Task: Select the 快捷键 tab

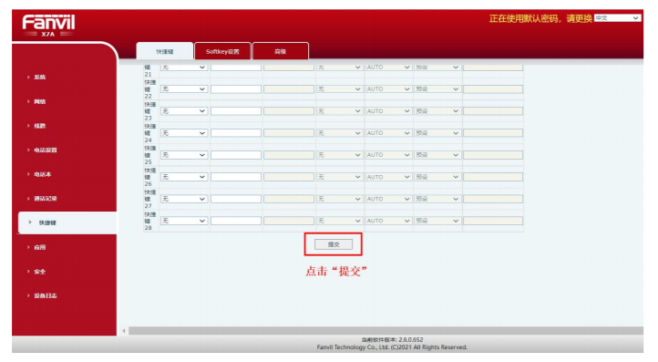Action: [x=164, y=51]
